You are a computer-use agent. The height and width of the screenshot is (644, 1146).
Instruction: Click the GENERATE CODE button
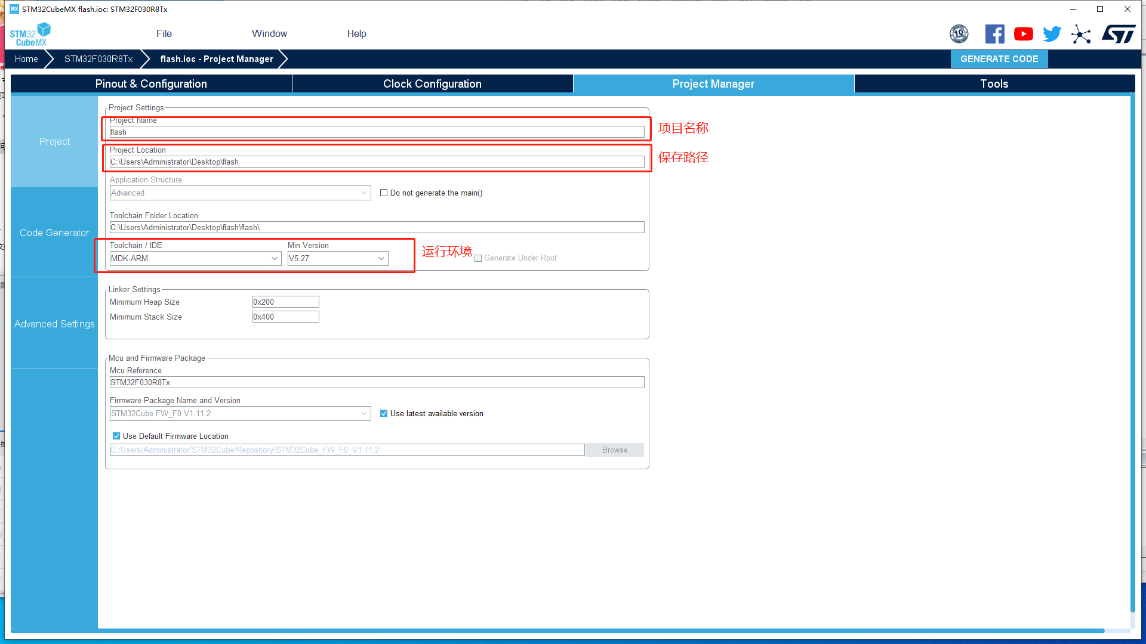pyautogui.click(x=1000, y=59)
